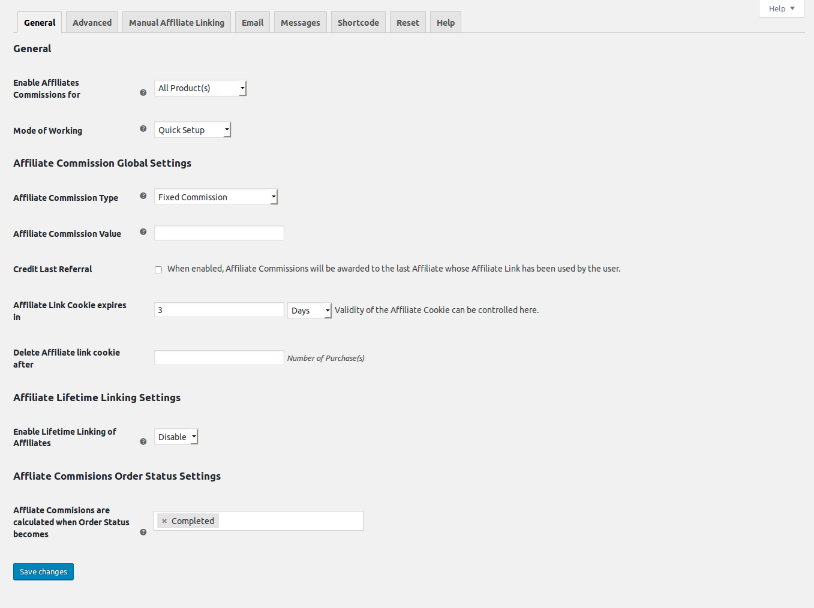The image size is (814, 608).
Task: Select the Reset tab
Action: tap(408, 23)
